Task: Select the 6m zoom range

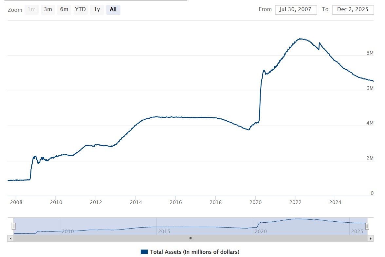Action: (x=64, y=9)
